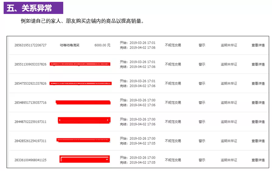Click the sentence starting 例如请自己的家人
The image size is (272, 171).
point(82,21)
